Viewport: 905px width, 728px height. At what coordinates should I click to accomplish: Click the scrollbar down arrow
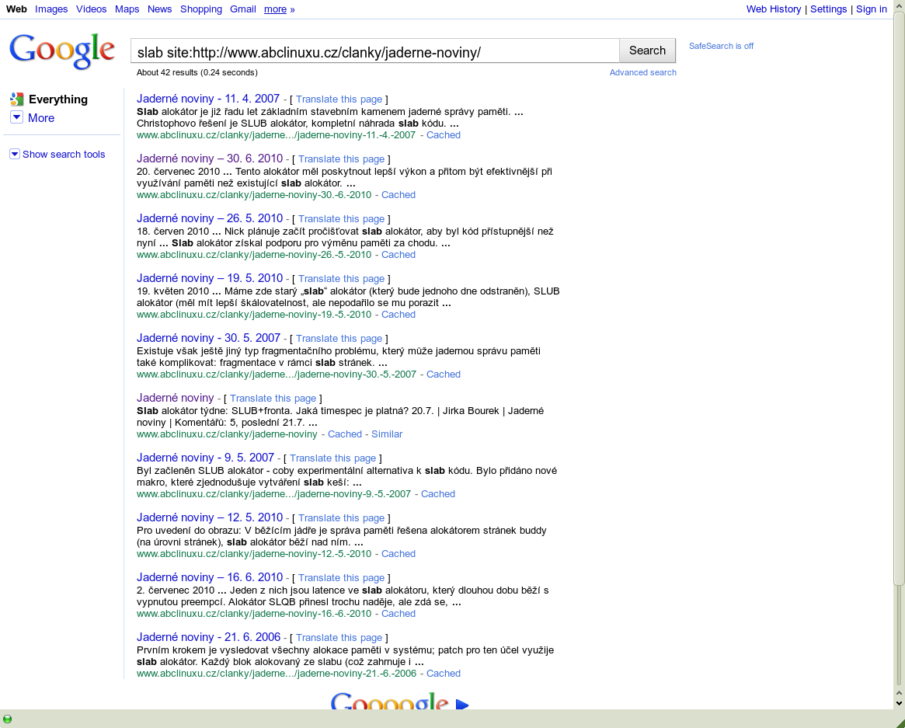[x=899, y=703]
